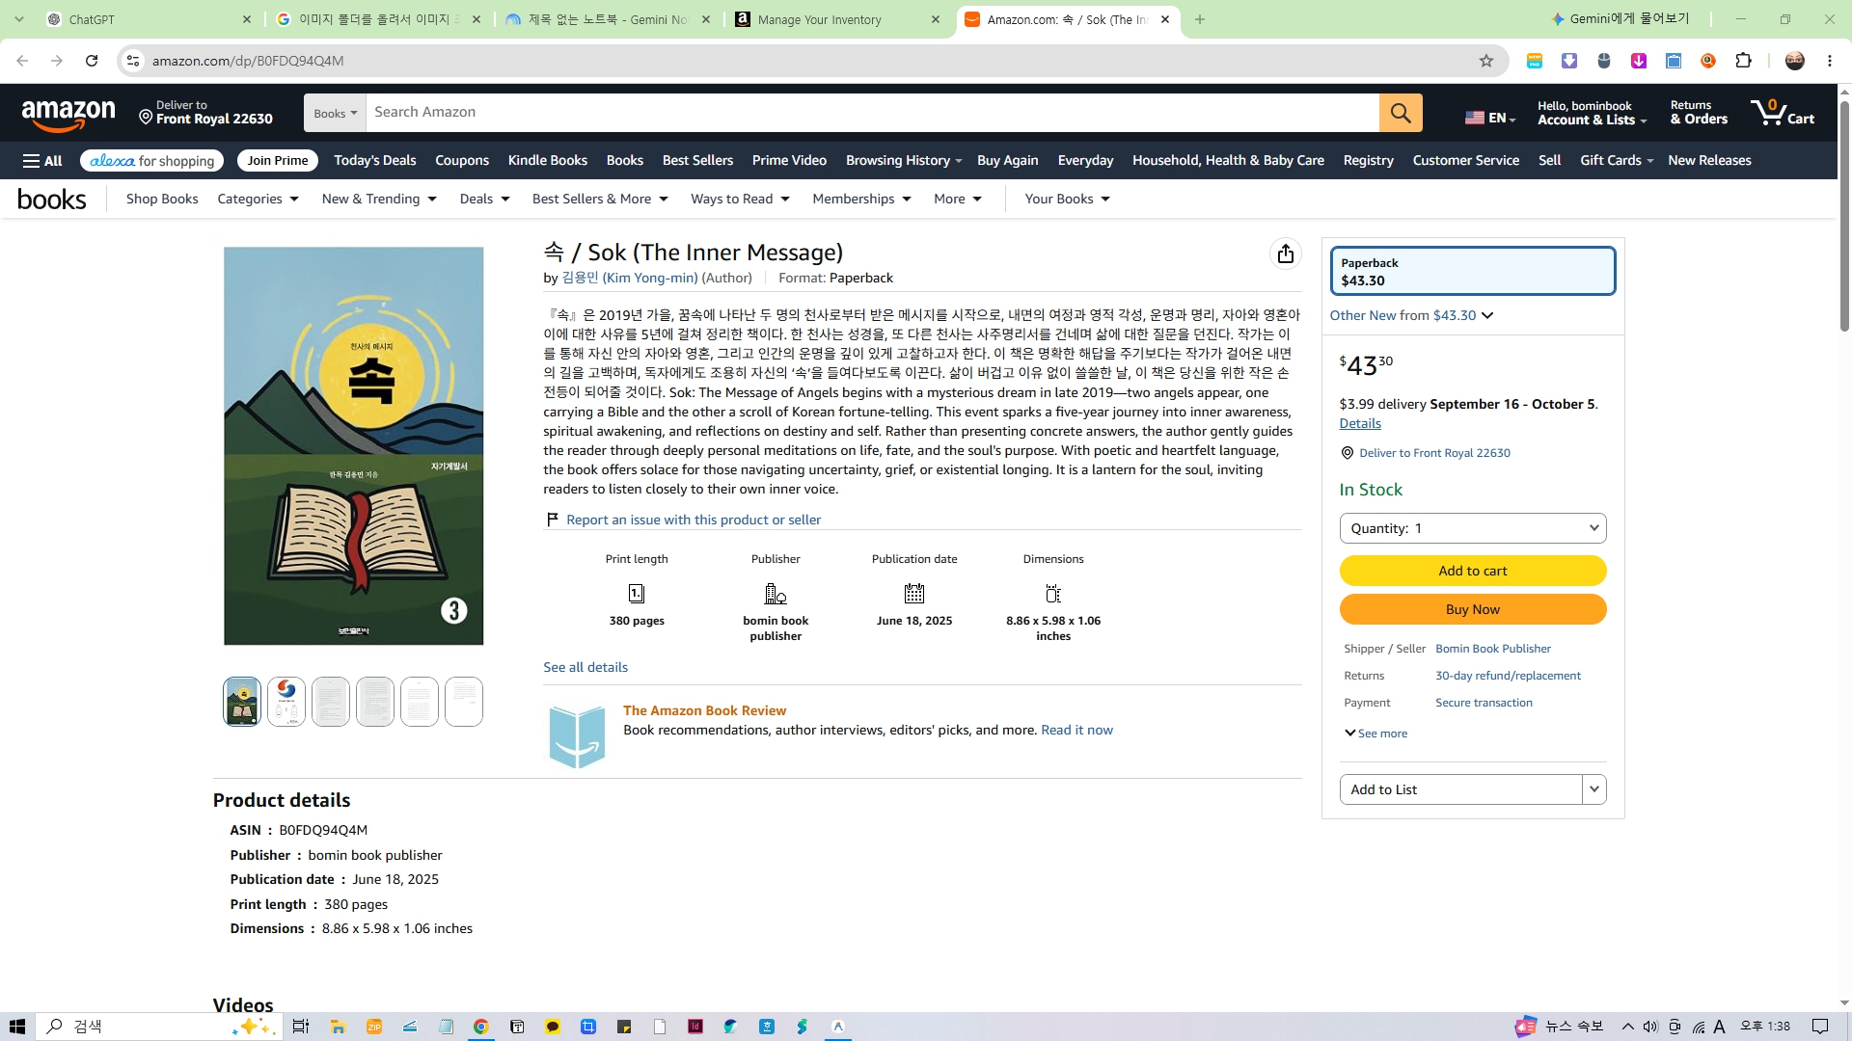Viewport: 1852px width, 1041px height.
Task: Open the Windows Start menu
Action: (x=17, y=1027)
